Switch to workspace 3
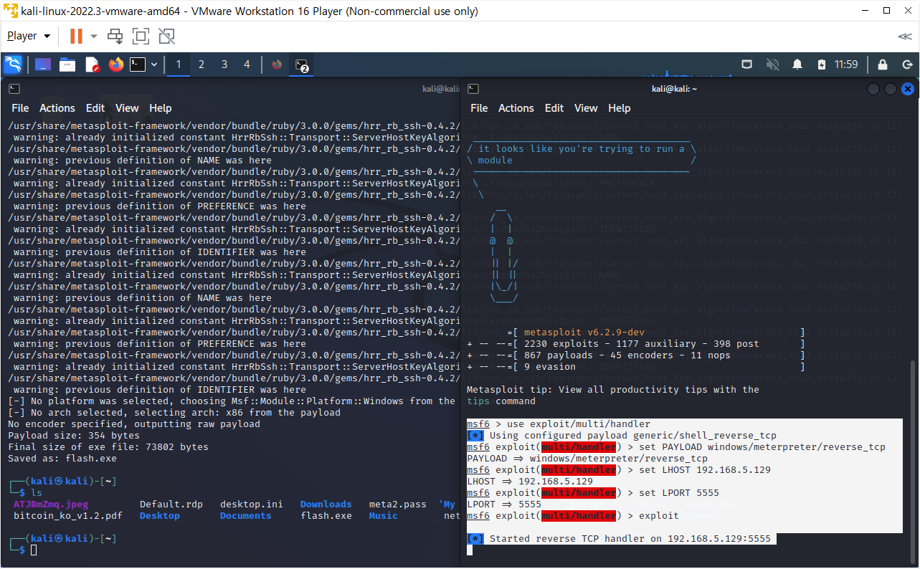The width and height of the screenshot is (920, 569). coord(224,64)
